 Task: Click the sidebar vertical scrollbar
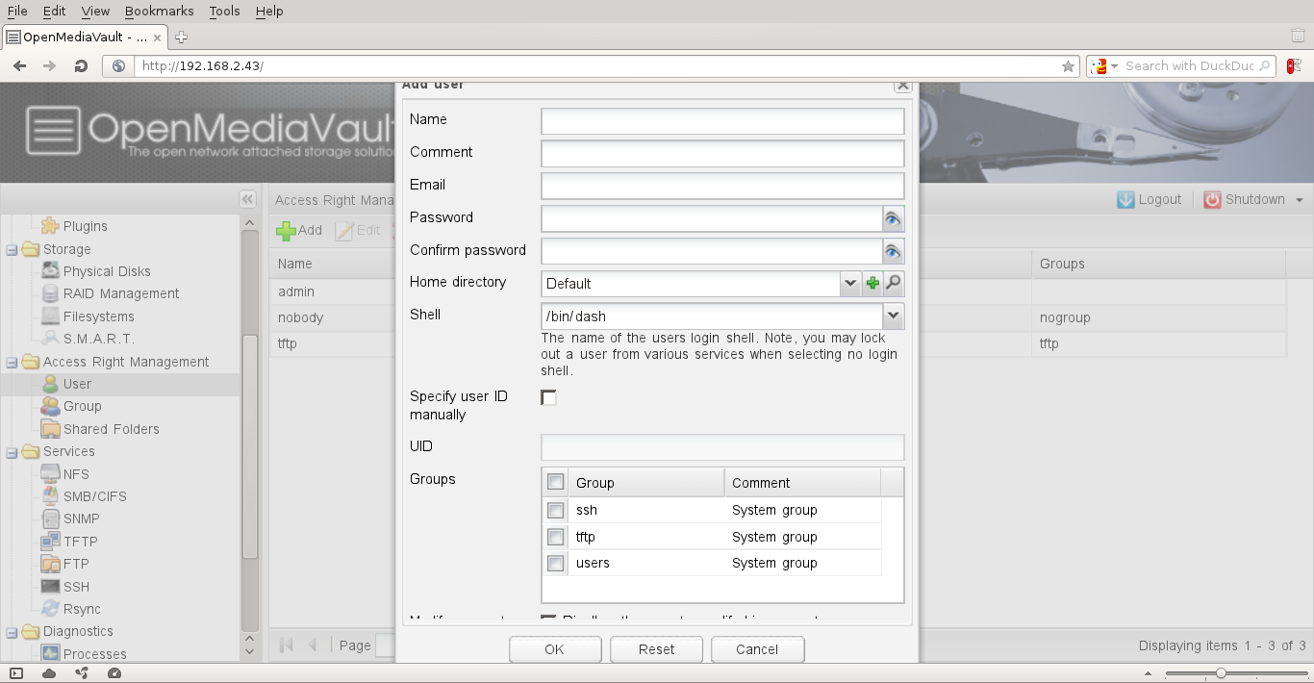[249, 446]
